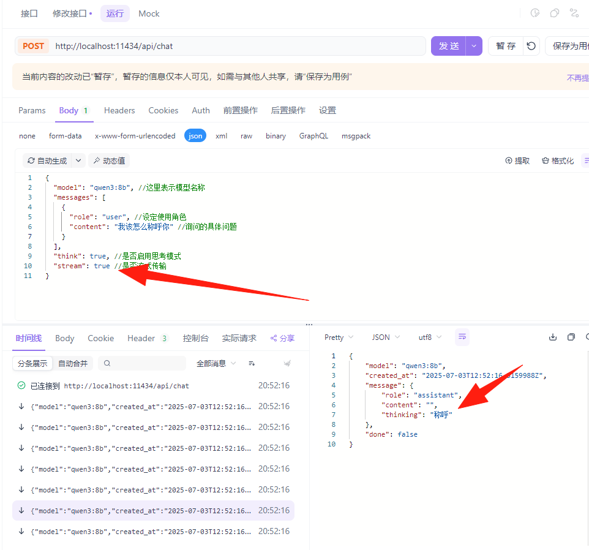Select the highlighted timeline message row
This screenshot has height=550, width=589.
(x=153, y=511)
